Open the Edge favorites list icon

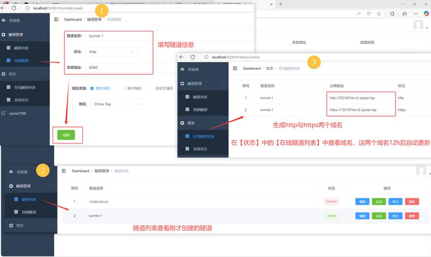pos(404,14)
